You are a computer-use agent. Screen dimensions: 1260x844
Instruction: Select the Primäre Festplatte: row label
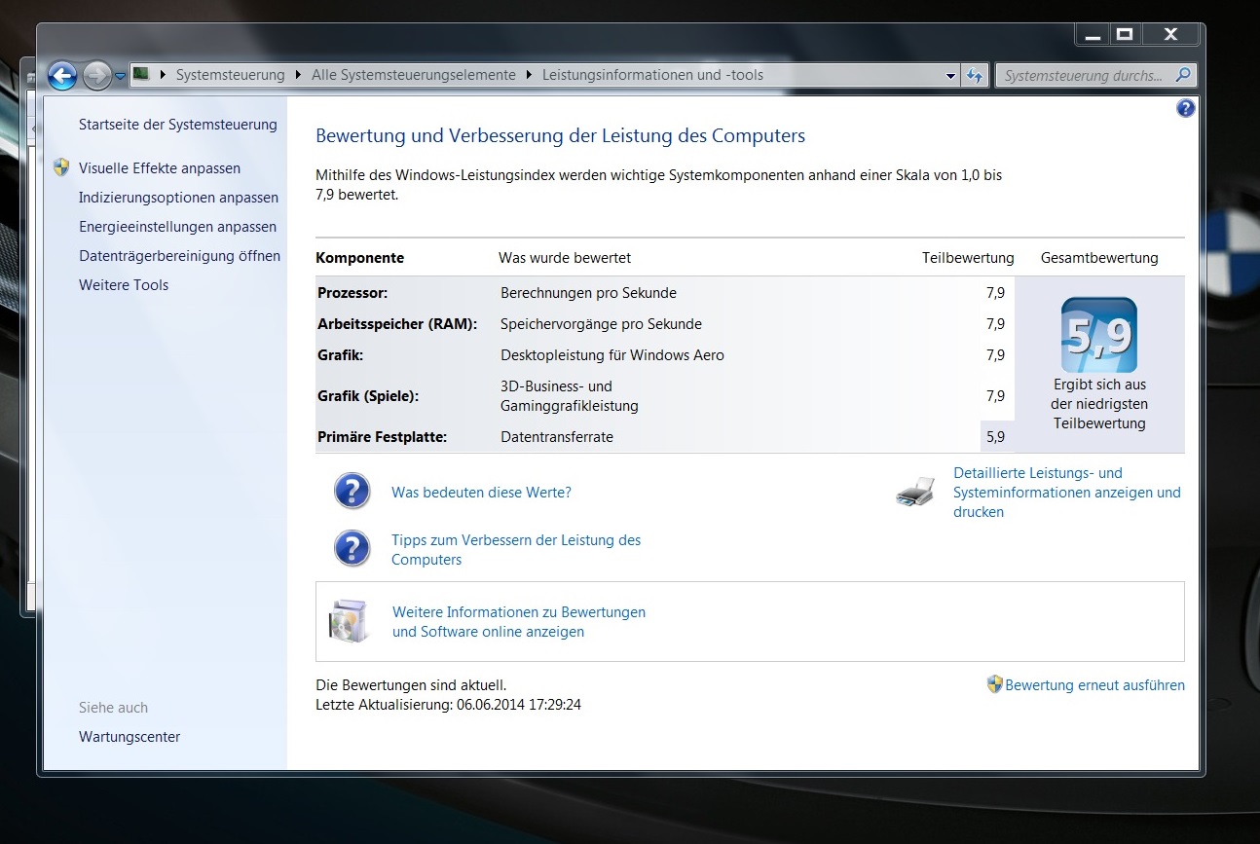tap(382, 437)
